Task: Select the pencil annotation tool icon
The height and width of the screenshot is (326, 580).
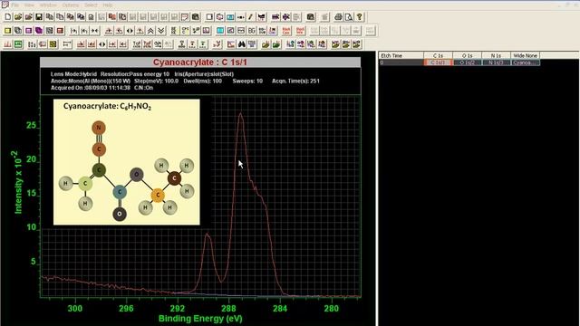Action: point(250,16)
